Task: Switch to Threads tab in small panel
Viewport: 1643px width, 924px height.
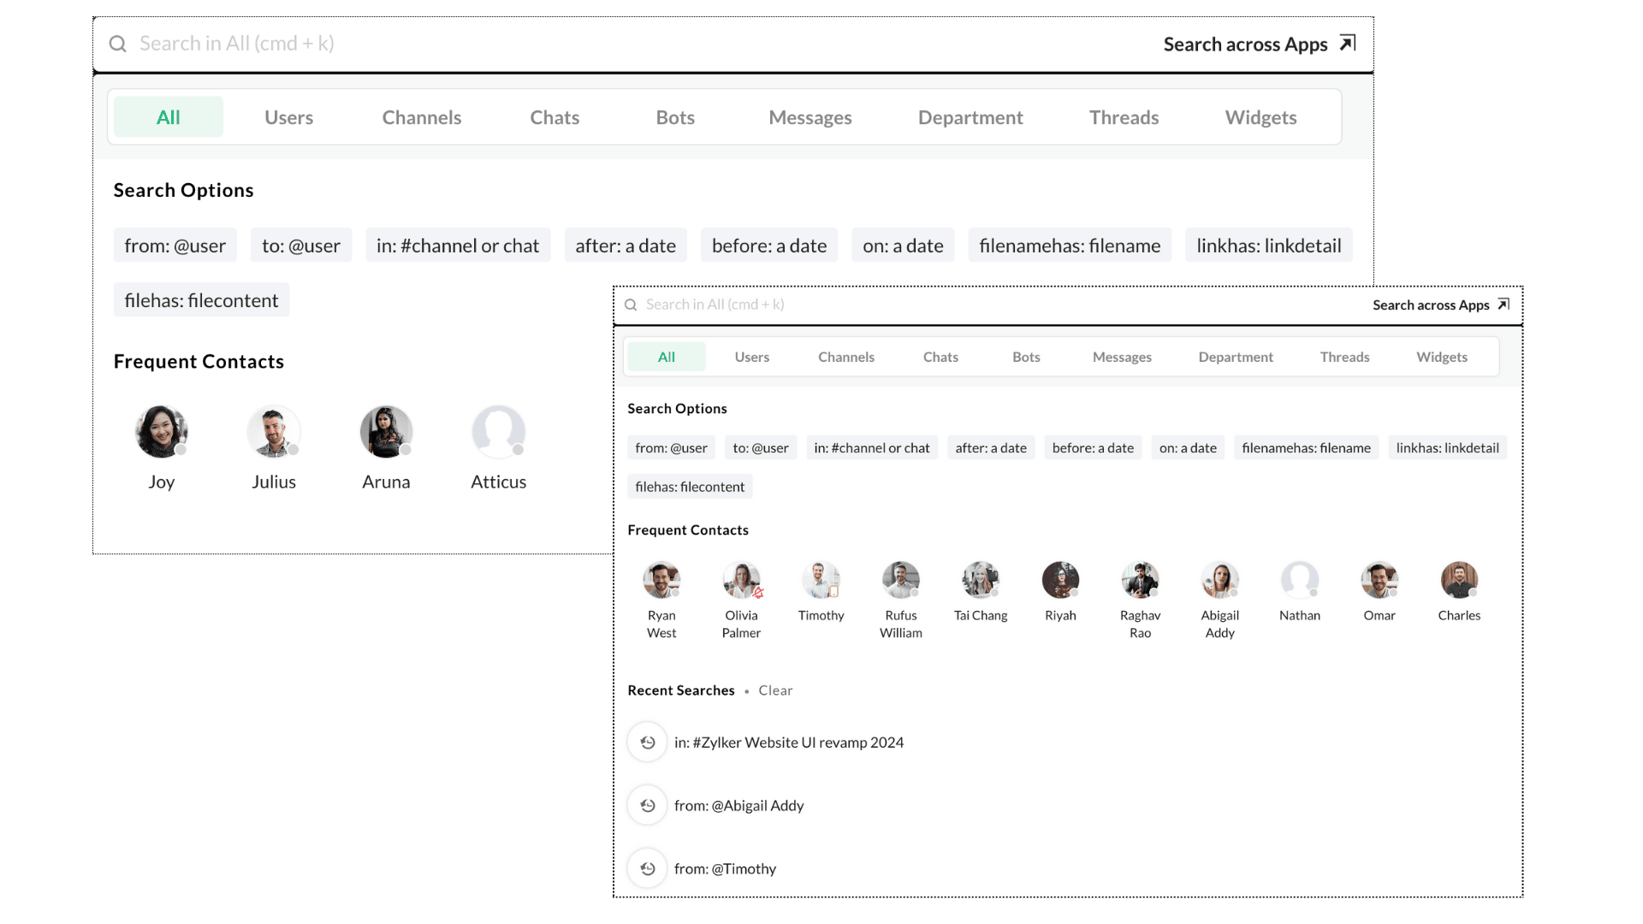Action: pos(1344,357)
